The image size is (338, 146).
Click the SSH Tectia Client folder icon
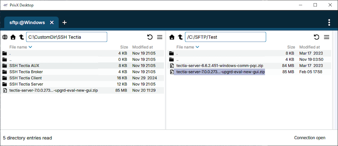point(5,78)
